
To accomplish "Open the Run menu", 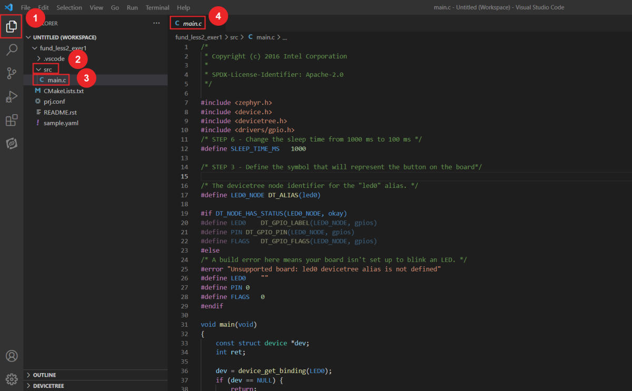I will point(131,7).
